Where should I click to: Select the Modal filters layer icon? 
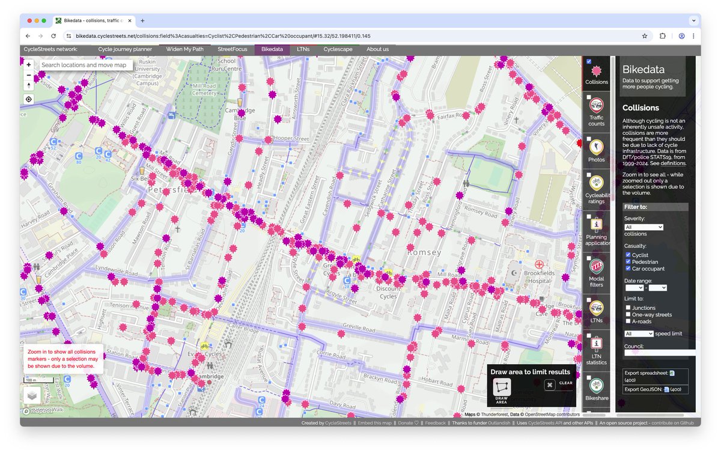(597, 266)
